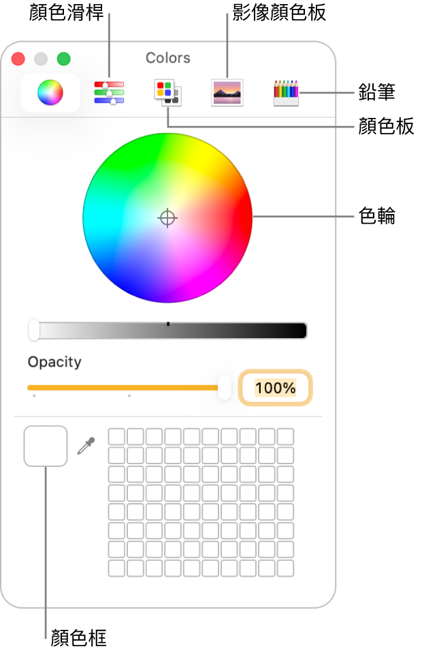Select the Pencils color picker

point(286,93)
